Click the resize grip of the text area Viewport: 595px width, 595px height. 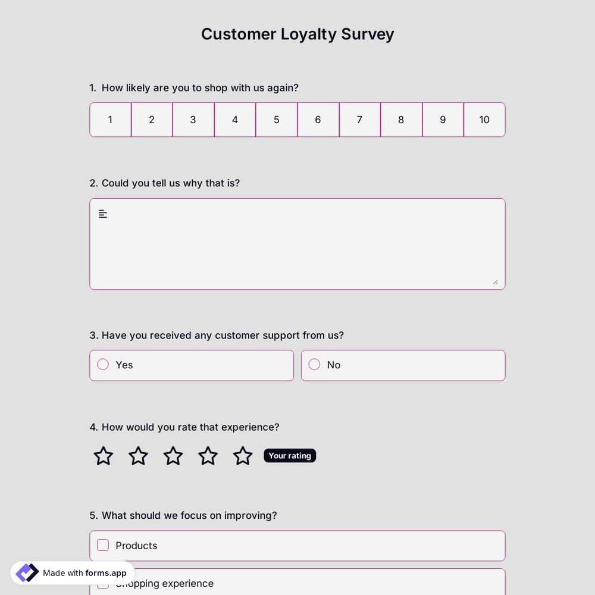click(x=496, y=282)
